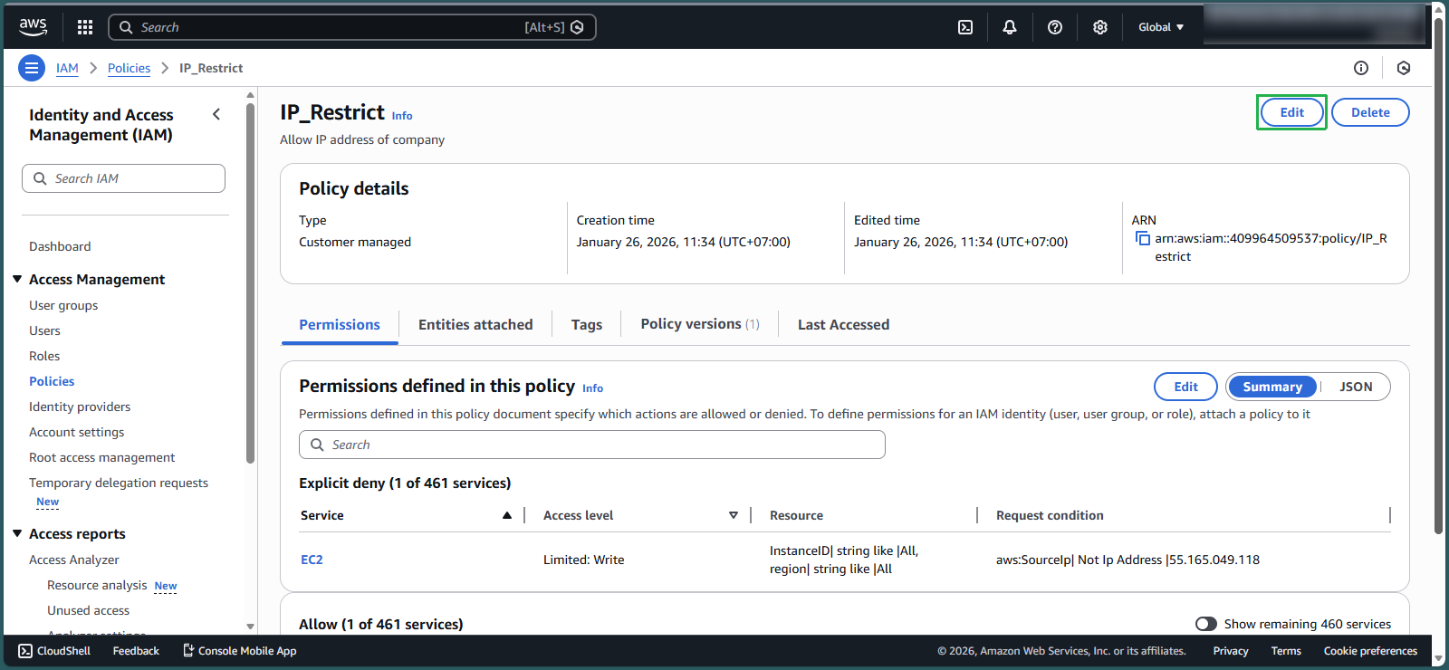Image resolution: width=1449 pixels, height=670 pixels.
Task: Click the page vertical scrollbar
Action: 1439,276
